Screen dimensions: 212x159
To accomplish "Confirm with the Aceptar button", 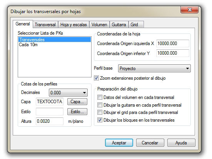I will [119, 142].
